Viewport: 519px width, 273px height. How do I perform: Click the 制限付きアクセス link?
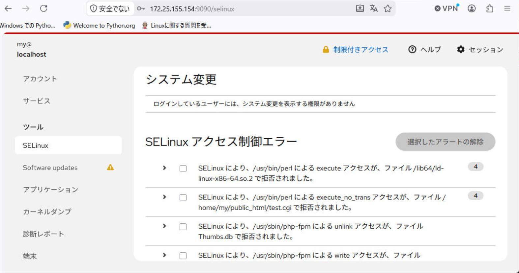pyautogui.click(x=360, y=50)
